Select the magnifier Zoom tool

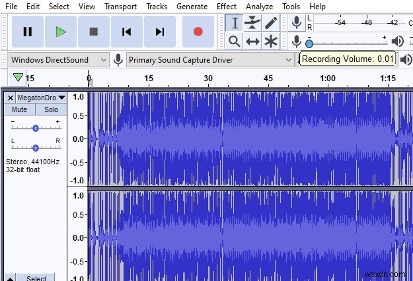(x=235, y=42)
